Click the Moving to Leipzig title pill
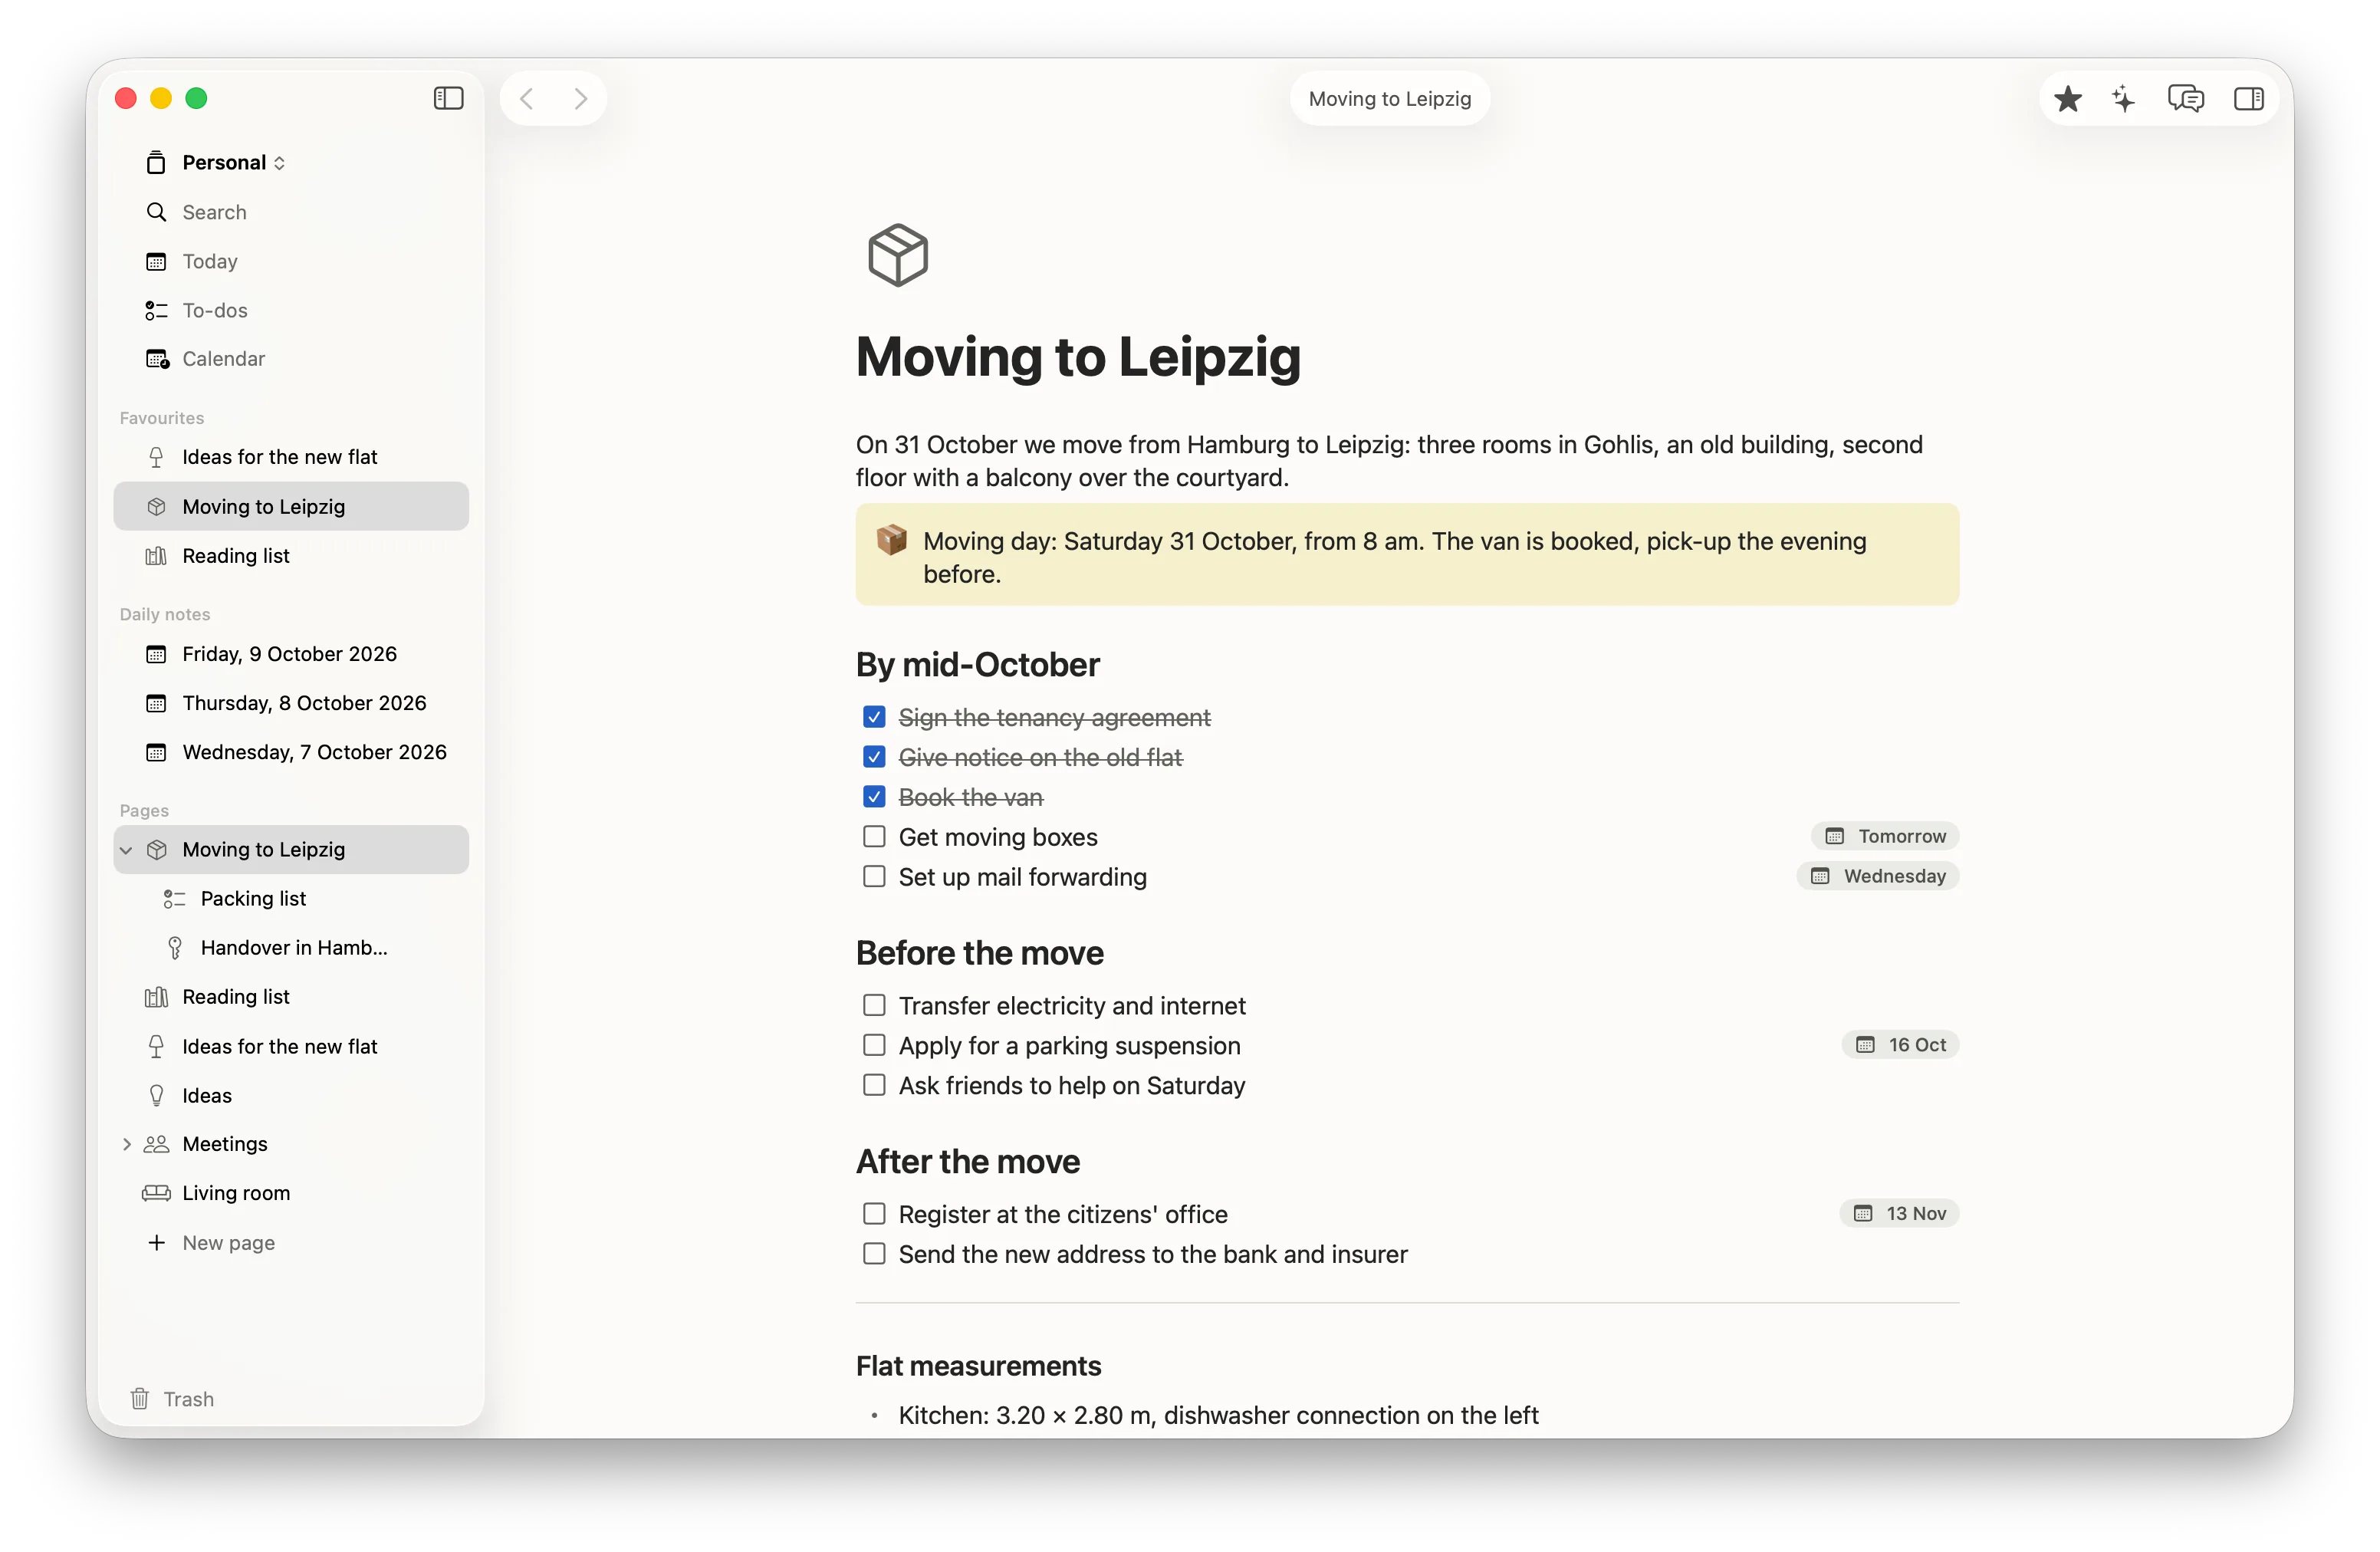This screenshot has height=1552, width=2380. click(1390, 98)
